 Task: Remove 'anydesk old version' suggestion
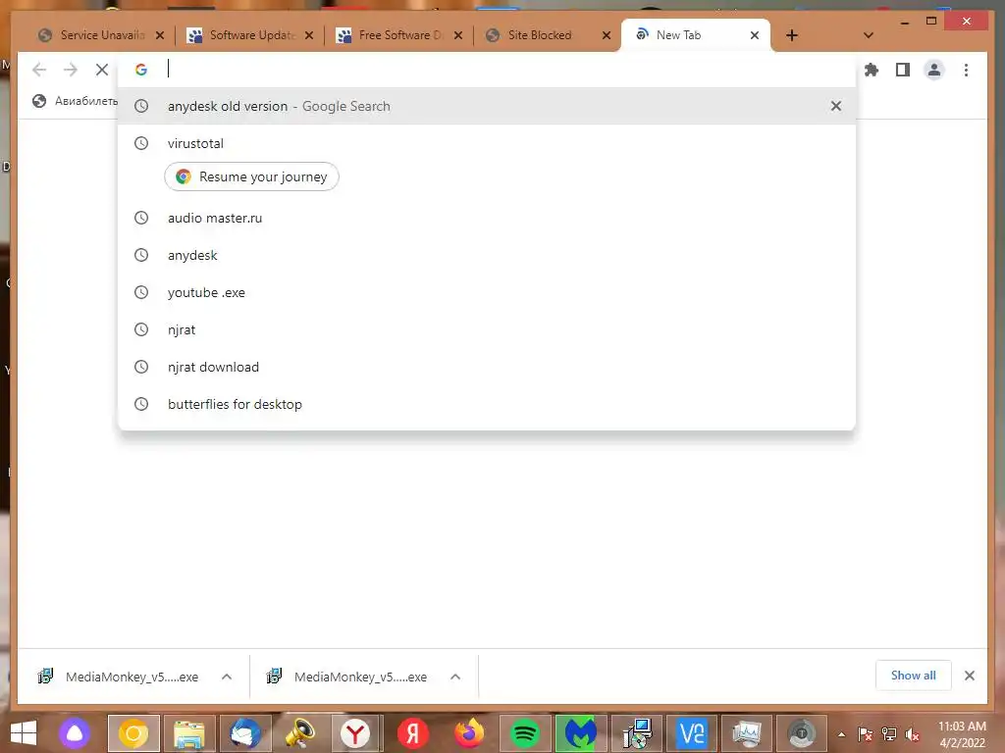pos(836,106)
